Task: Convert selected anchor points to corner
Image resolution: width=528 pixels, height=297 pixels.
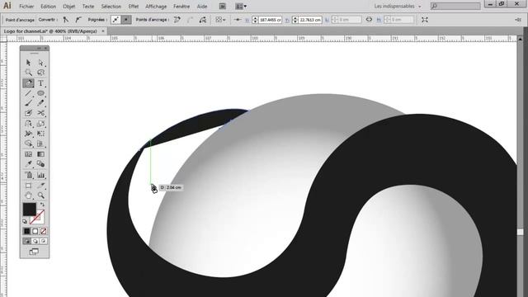Action: pos(66,20)
